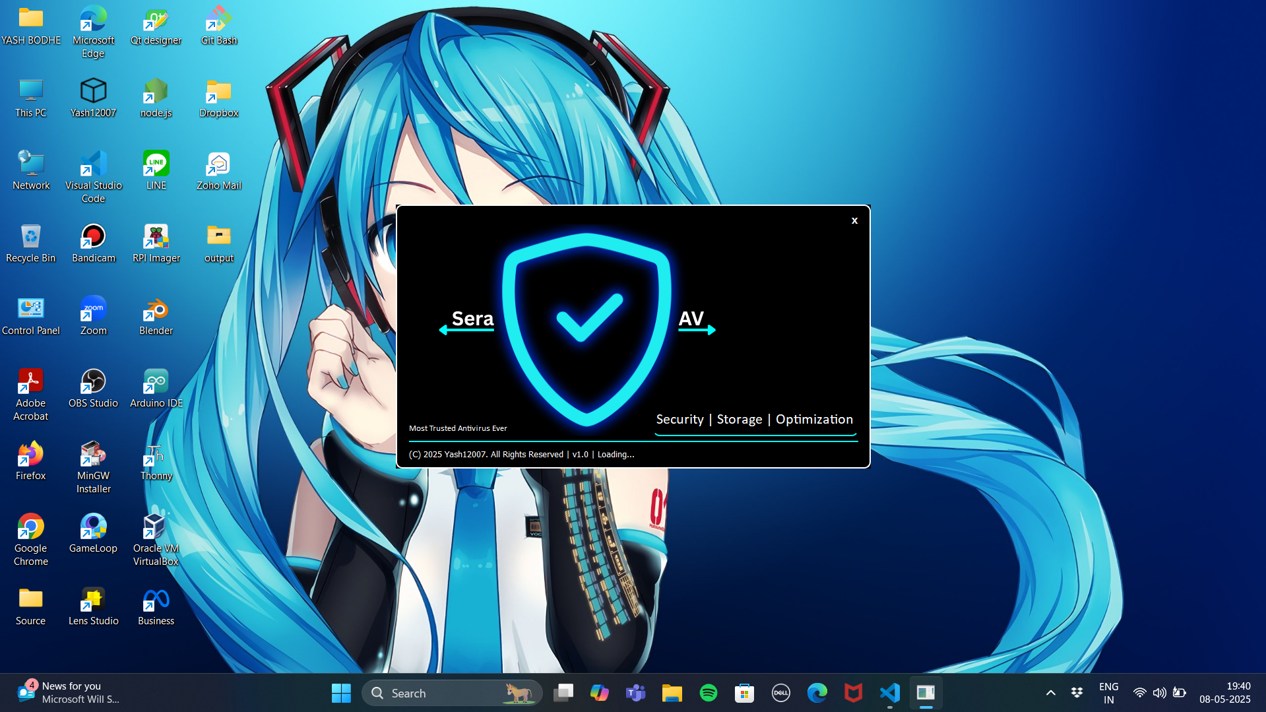Open the clock and date flyout
Screen dimensions: 1266x712
[1224, 693]
